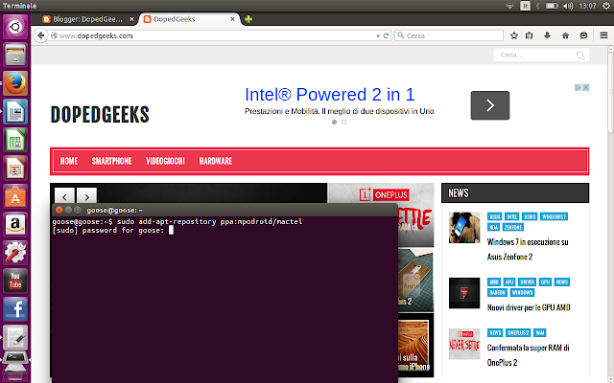
Task: Open article Confermata la super RAM di OnePlus 2
Action: pos(528,355)
